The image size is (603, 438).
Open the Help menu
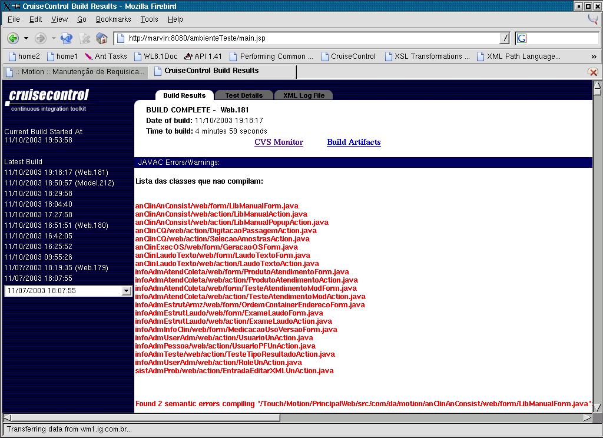175,19
